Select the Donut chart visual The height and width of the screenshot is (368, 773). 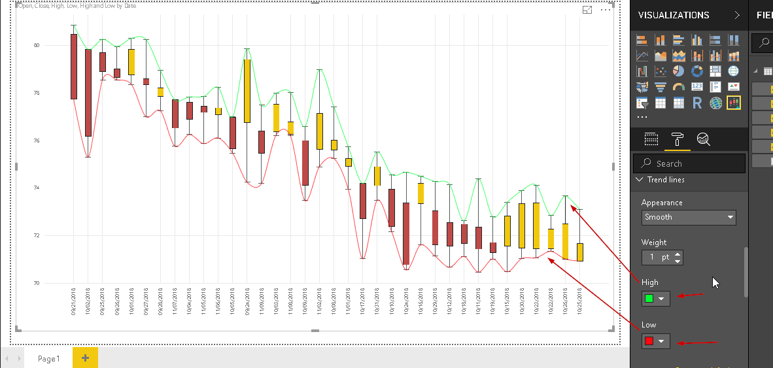(697, 71)
